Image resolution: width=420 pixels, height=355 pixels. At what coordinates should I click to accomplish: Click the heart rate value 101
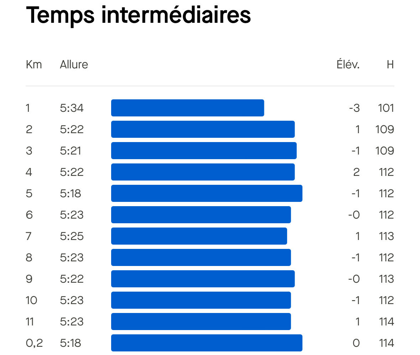386,108
